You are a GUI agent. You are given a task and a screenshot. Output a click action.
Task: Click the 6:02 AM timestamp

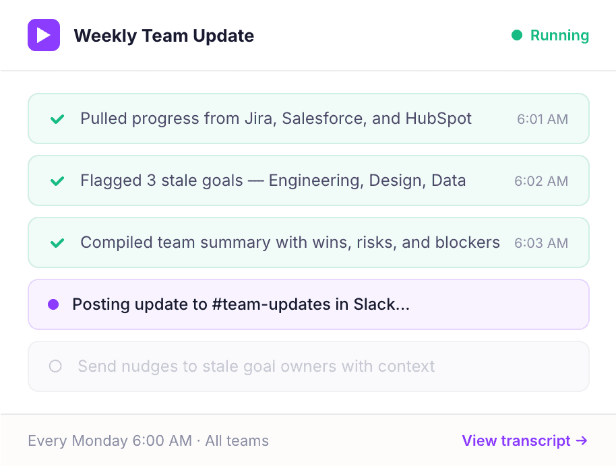[x=541, y=181]
